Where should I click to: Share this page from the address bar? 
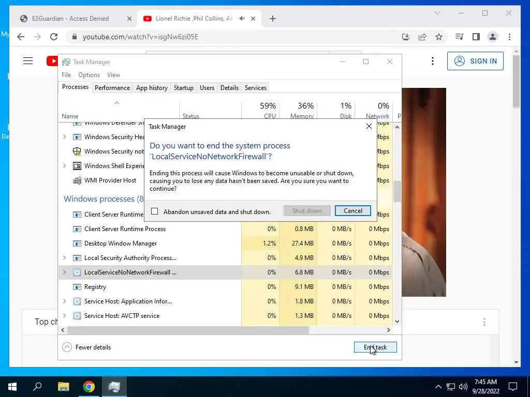422,37
